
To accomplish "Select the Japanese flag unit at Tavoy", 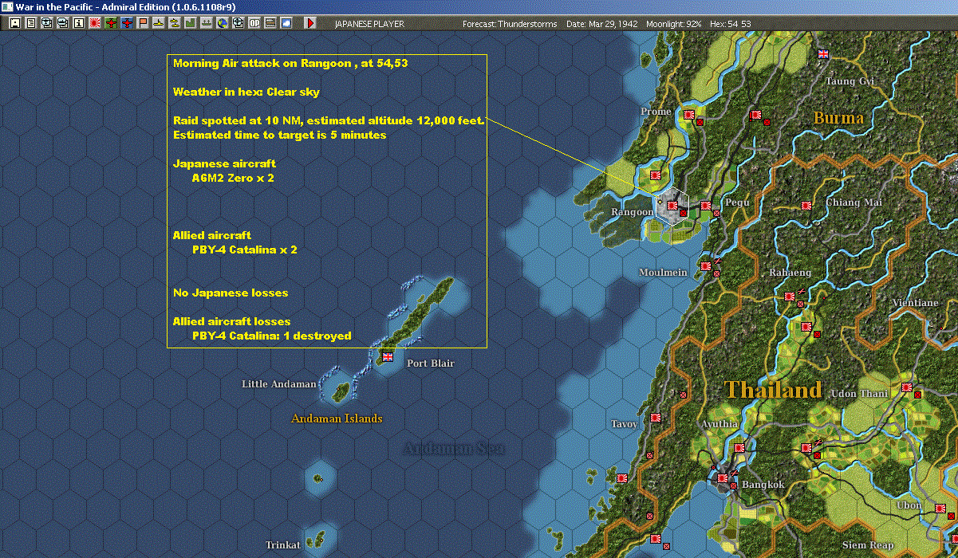I will (656, 417).
